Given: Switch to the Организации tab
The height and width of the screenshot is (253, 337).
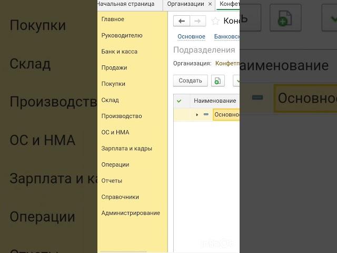Looking at the screenshot, I should point(185,4).
